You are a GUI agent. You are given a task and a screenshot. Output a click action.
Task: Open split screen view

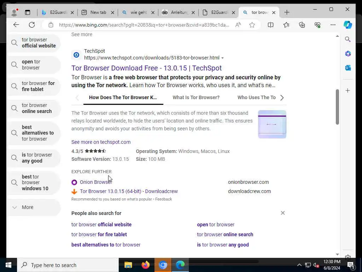point(270,25)
